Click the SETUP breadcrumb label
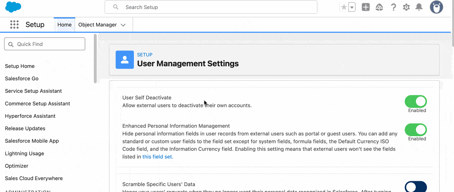454x192 pixels. pyautogui.click(x=145, y=55)
